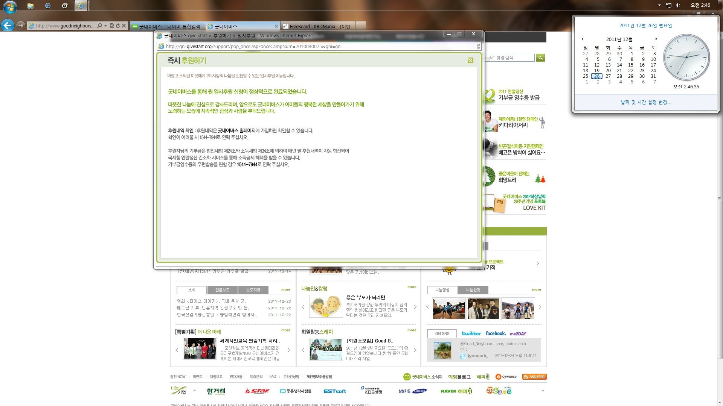This screenshot has width=723, height=406.
Task: Click the me2DAY link
Action: pos(518,333)
